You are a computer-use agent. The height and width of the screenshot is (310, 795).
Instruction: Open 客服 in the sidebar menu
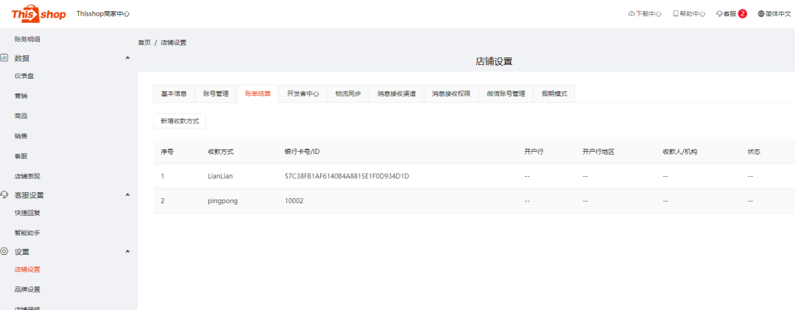[21, 156]
